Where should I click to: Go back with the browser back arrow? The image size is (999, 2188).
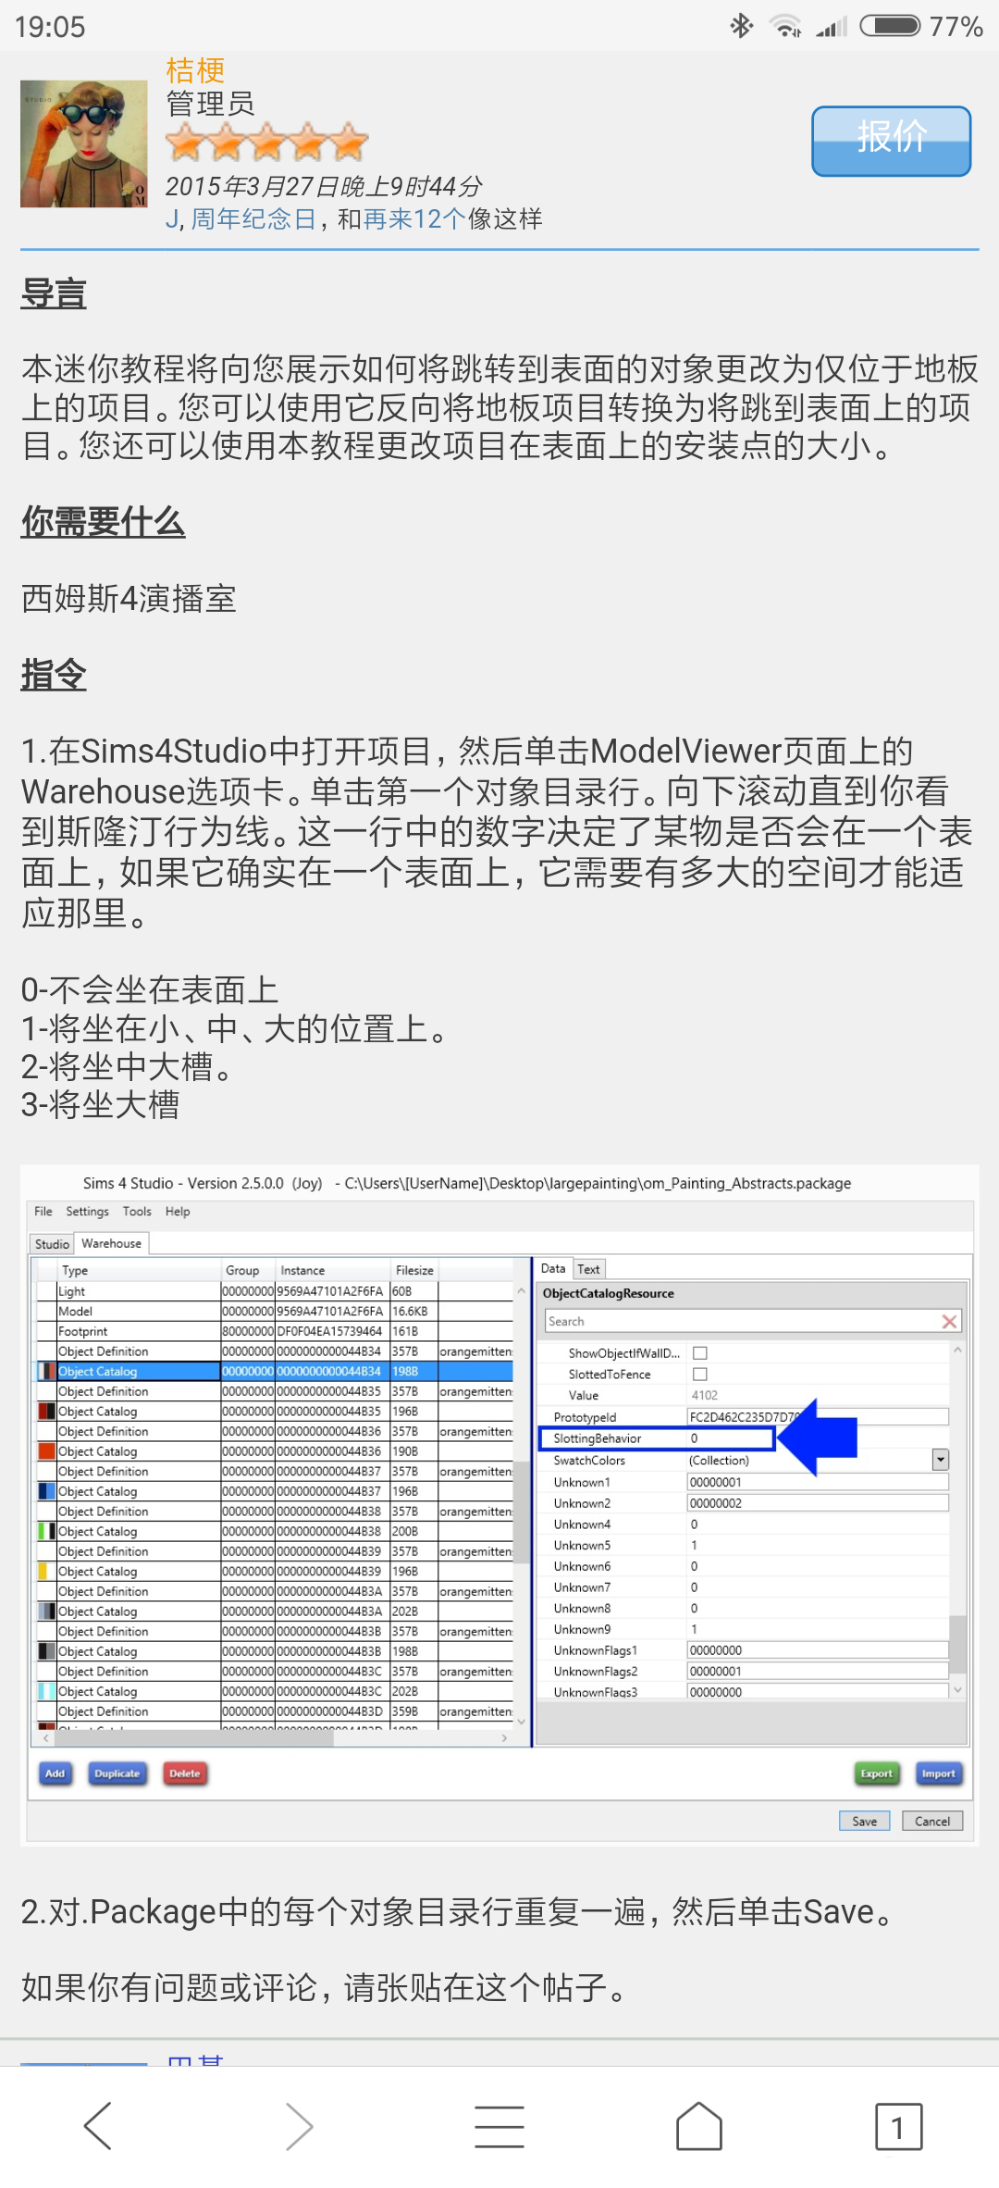point(98,2125)
